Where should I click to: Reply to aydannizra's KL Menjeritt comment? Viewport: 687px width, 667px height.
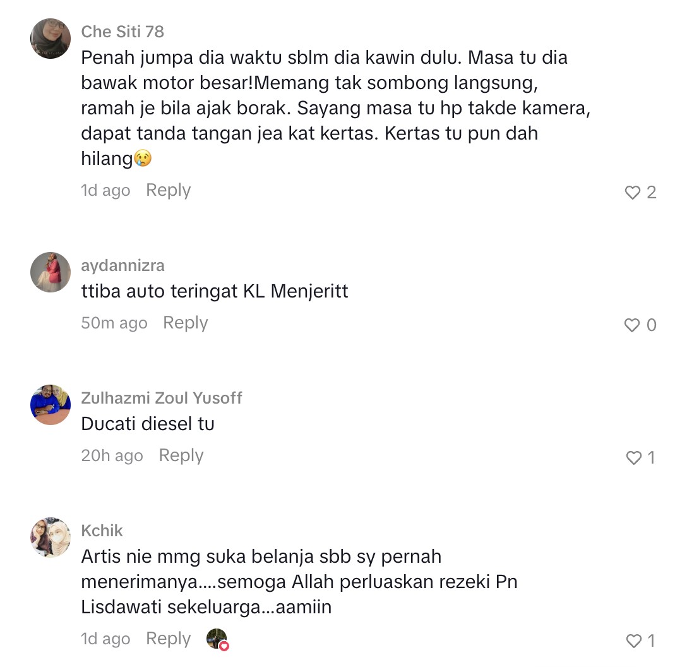(186, 323)
